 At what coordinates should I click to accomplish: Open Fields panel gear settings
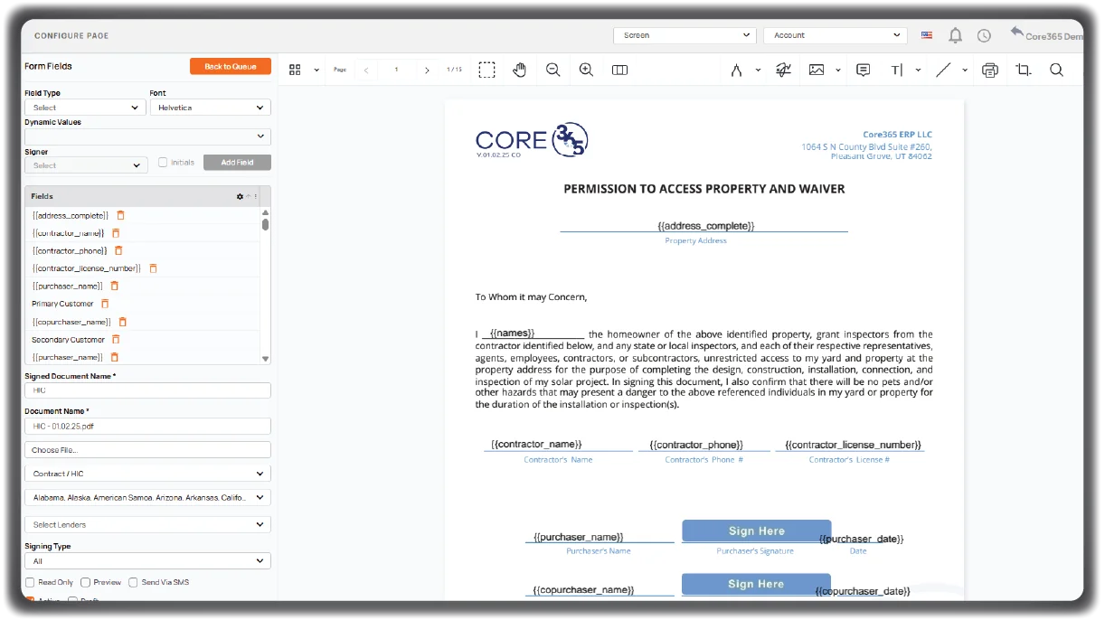click(x=240, y=196)
